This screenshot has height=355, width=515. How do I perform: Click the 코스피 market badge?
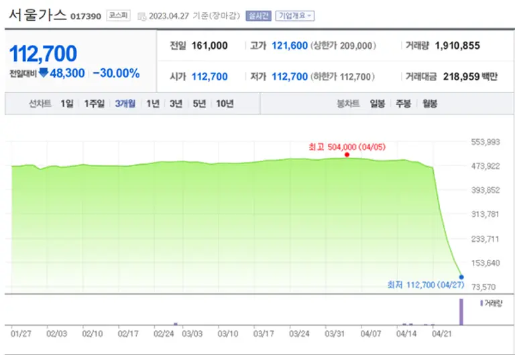click(118, 16)
